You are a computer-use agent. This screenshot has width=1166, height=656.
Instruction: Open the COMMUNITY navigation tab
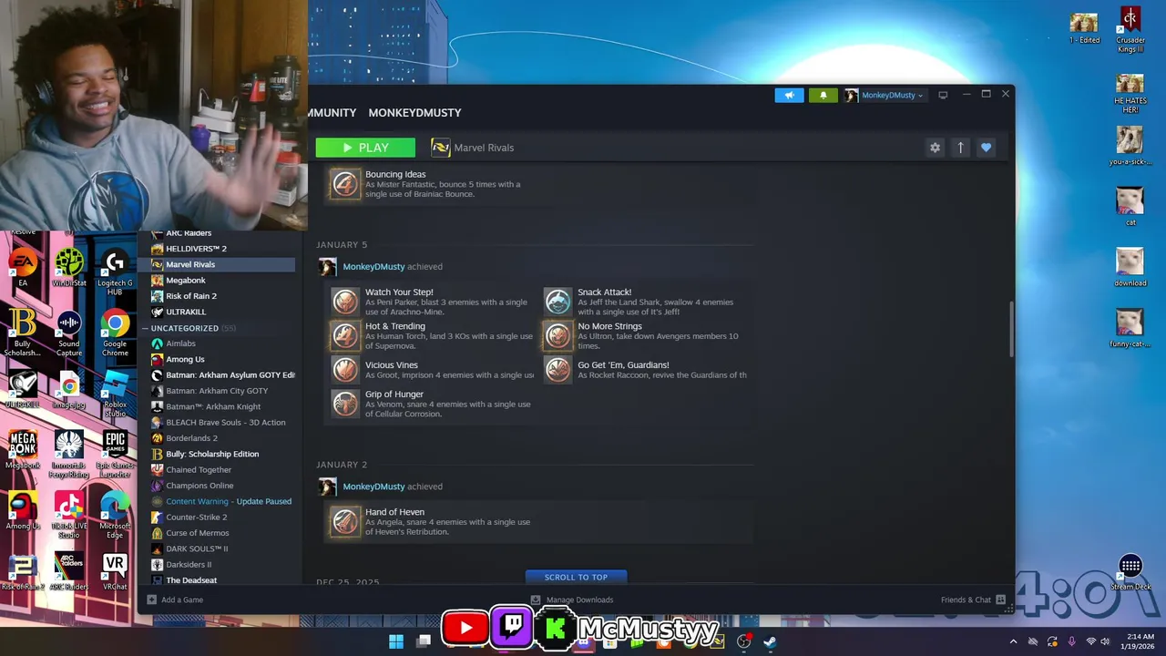tap(332, 113)
